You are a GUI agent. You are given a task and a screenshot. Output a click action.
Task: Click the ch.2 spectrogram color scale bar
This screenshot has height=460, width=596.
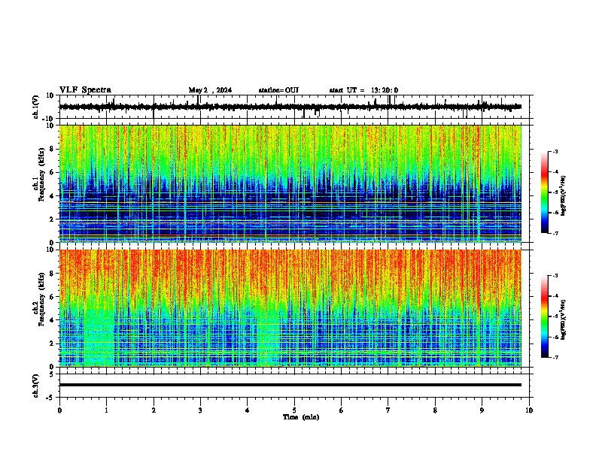[x=545, y=316]
